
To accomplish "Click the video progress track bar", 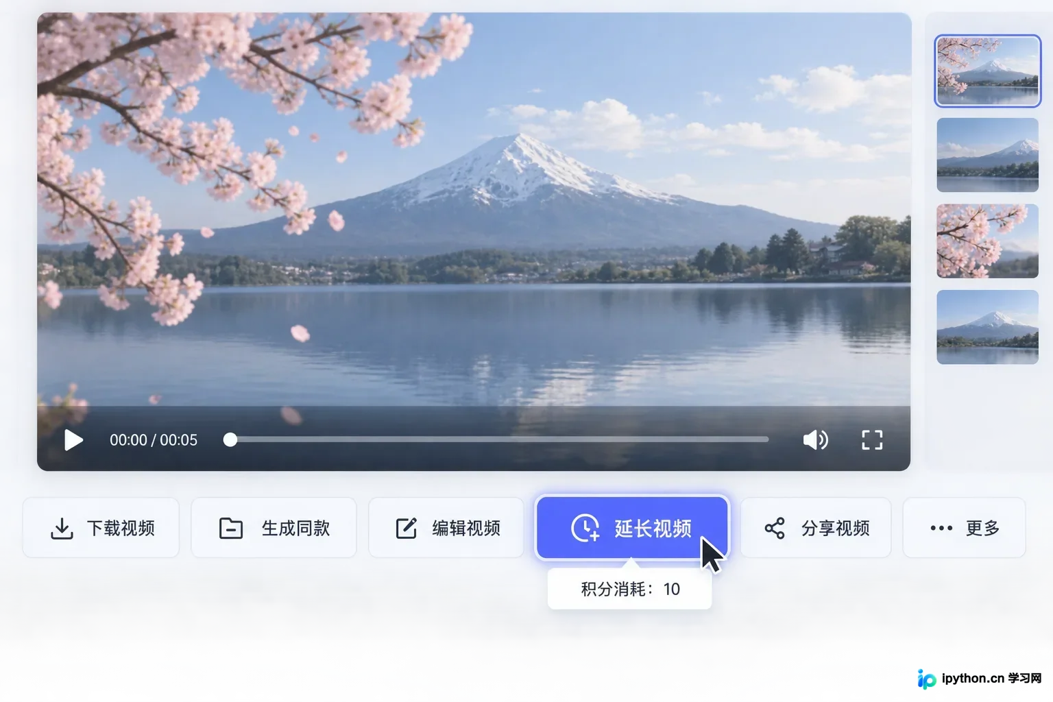I will [499, 439].
